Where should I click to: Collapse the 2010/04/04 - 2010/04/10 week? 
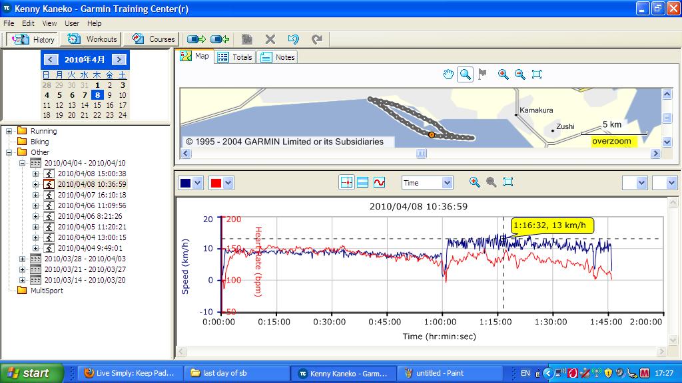coord(22,164)
